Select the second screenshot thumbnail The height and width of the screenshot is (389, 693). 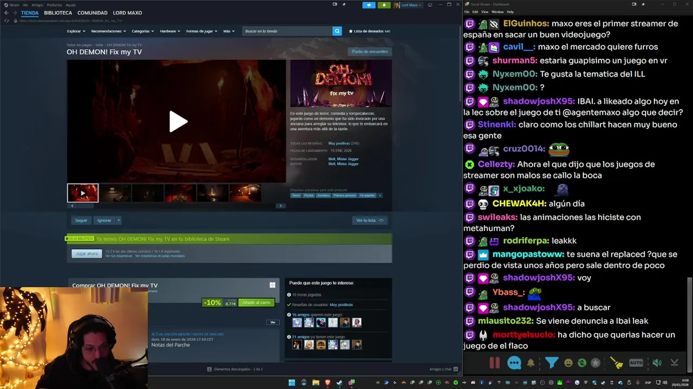click(115, 193)
